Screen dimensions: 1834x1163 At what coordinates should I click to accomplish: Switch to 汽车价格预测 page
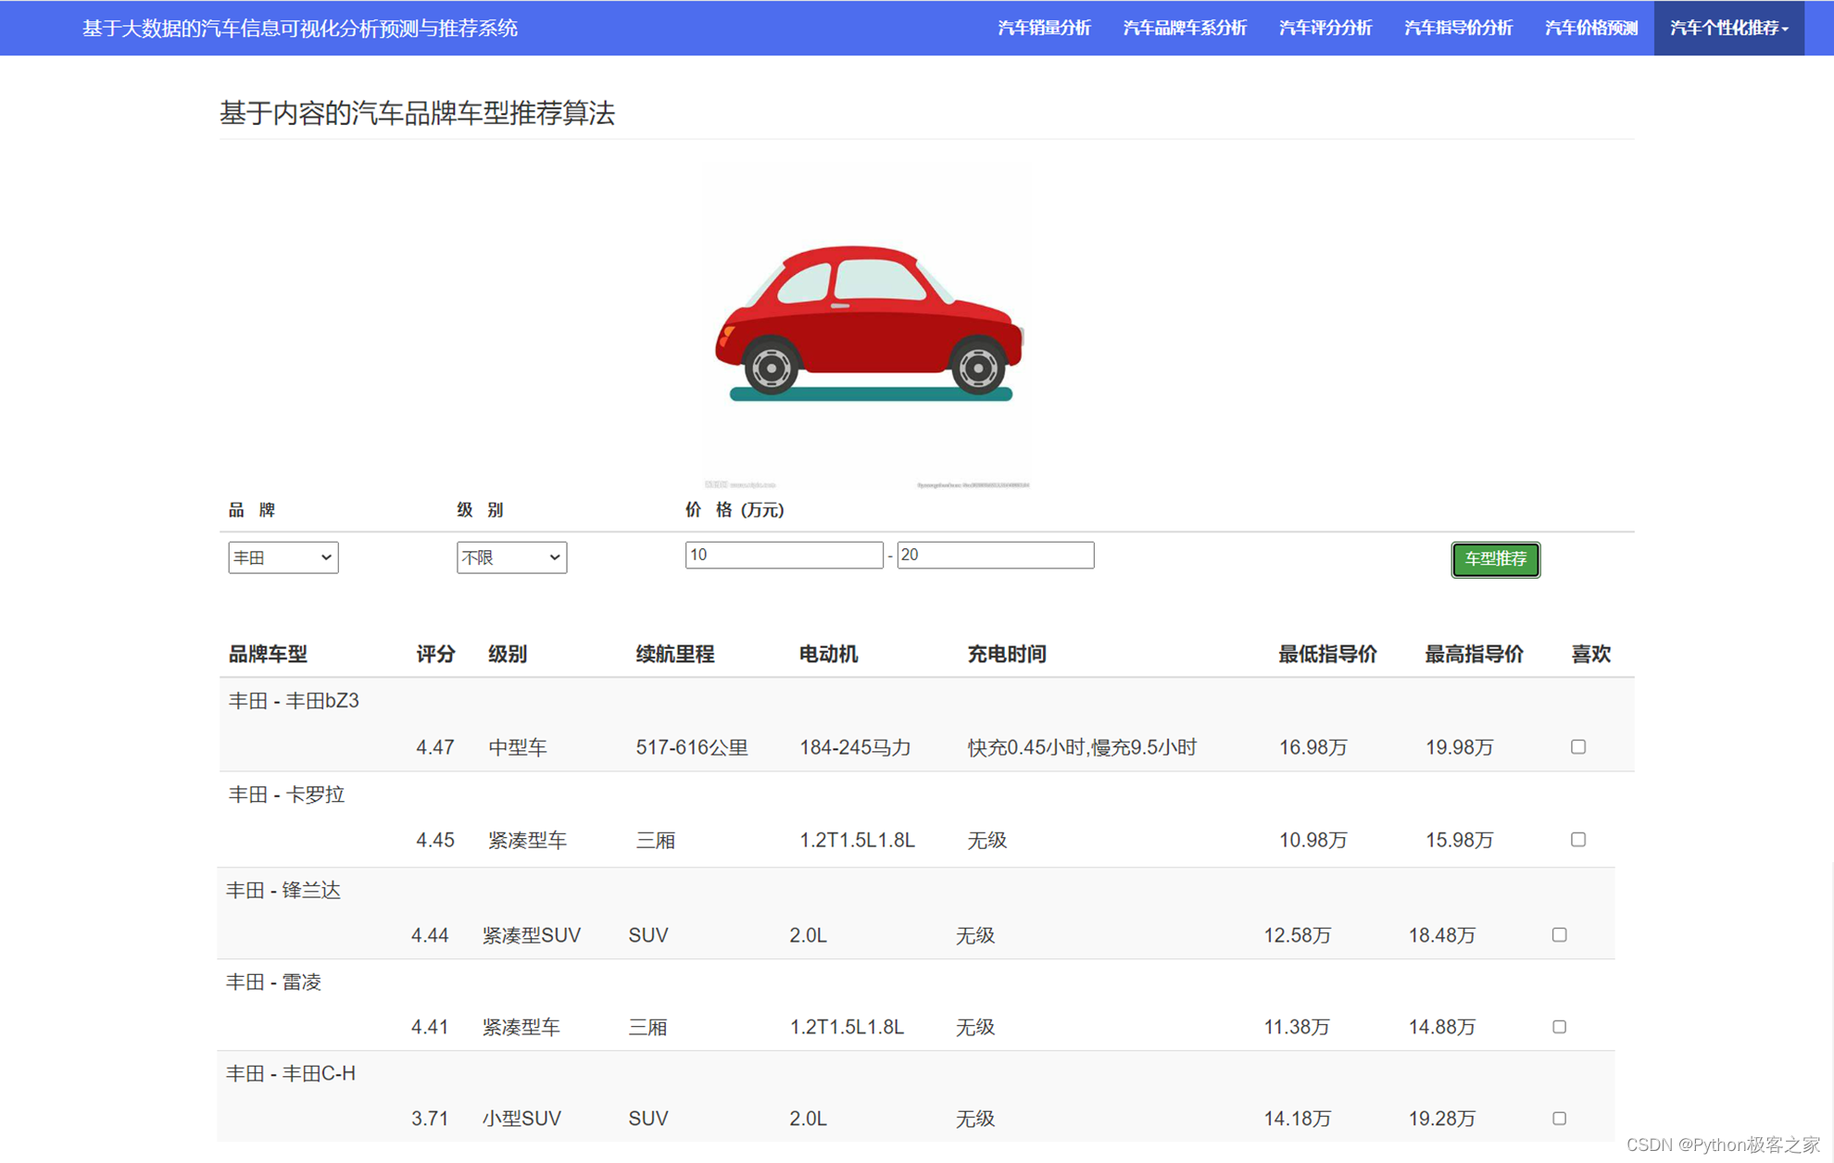pyautogui.click(x=1590, y=28)
